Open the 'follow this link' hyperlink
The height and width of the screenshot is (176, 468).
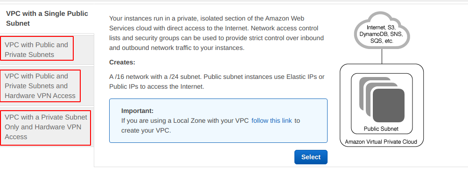[x=272, y=121]
